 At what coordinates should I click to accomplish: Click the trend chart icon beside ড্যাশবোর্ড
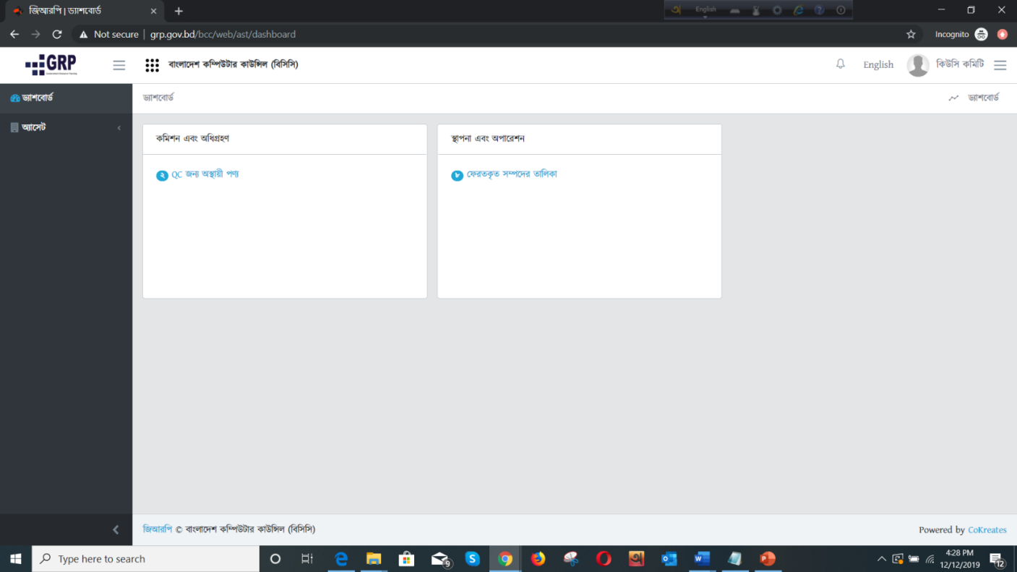pos(953,98)
